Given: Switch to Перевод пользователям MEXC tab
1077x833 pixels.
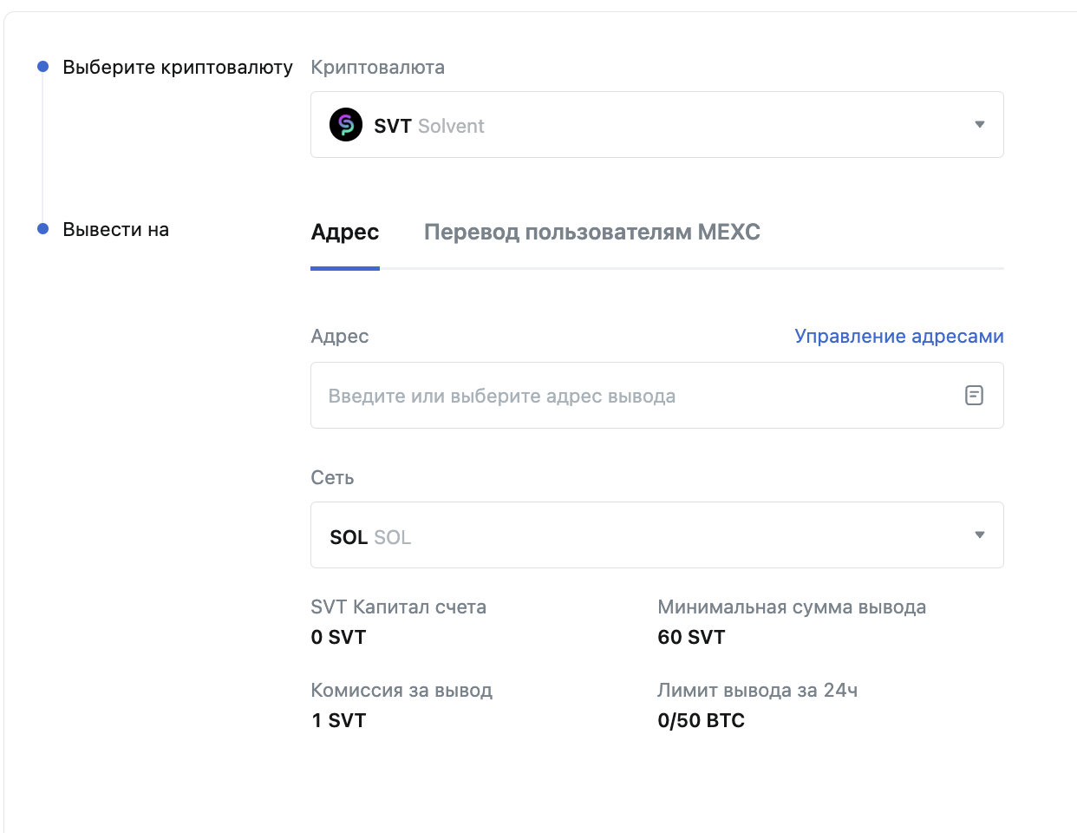Looking at the screenshot, I should pyautogui.click(x=591, y=233).
